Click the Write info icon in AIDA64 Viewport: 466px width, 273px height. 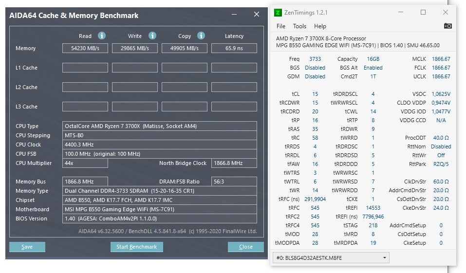point(152,36)
